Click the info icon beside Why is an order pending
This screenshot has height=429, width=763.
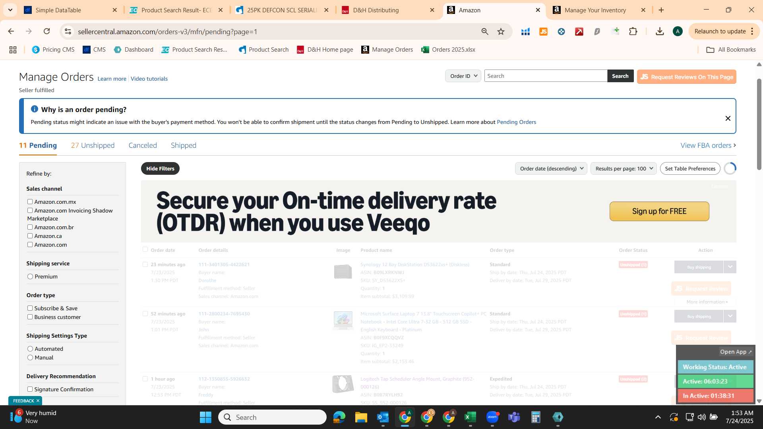[x=35, y=109]
